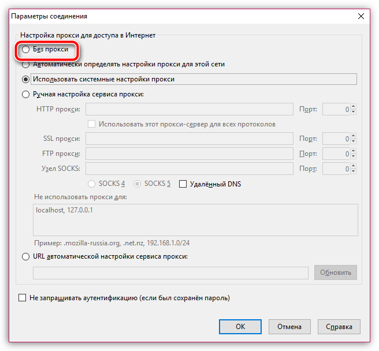Click the "SSL прокси:" label
379x351 pixels.
click(62, 139)
